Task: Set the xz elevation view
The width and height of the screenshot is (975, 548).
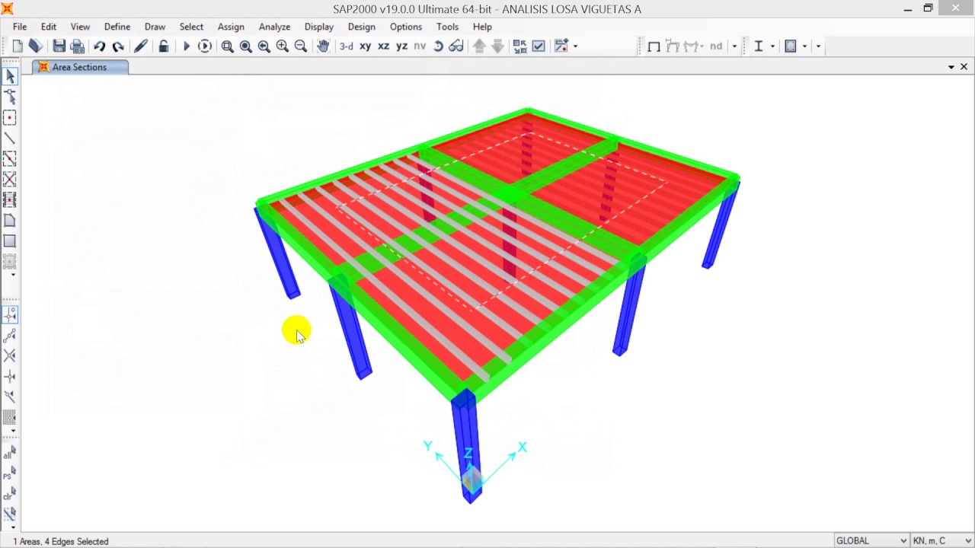Action: (383, 46)
